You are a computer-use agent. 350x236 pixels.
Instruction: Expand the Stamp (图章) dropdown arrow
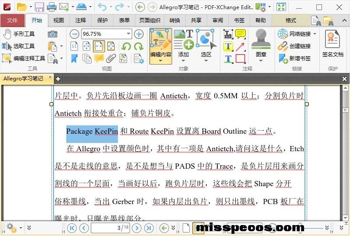(x=261, y=61)
